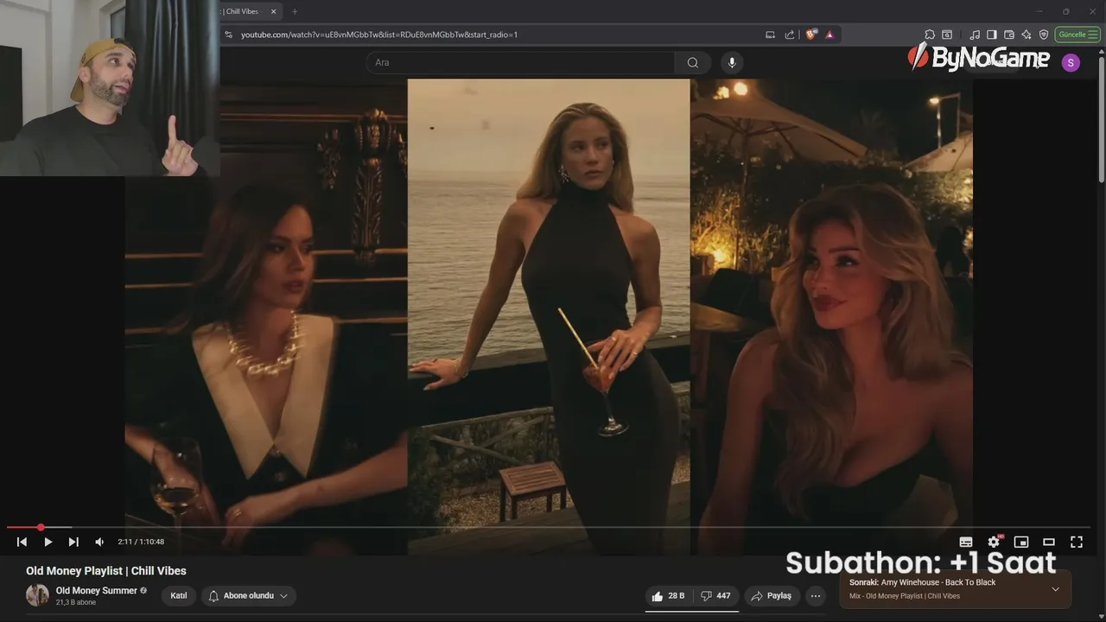Open media control music note icon
The width and height of the screenshot is (1106, 622).
tap(975, 35)
